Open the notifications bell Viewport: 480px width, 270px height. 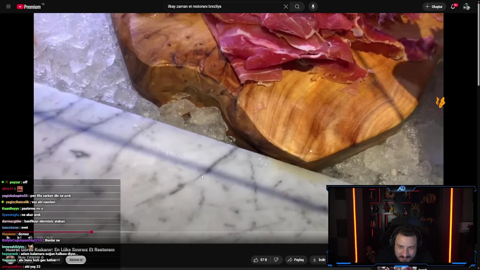pos(453,6)
